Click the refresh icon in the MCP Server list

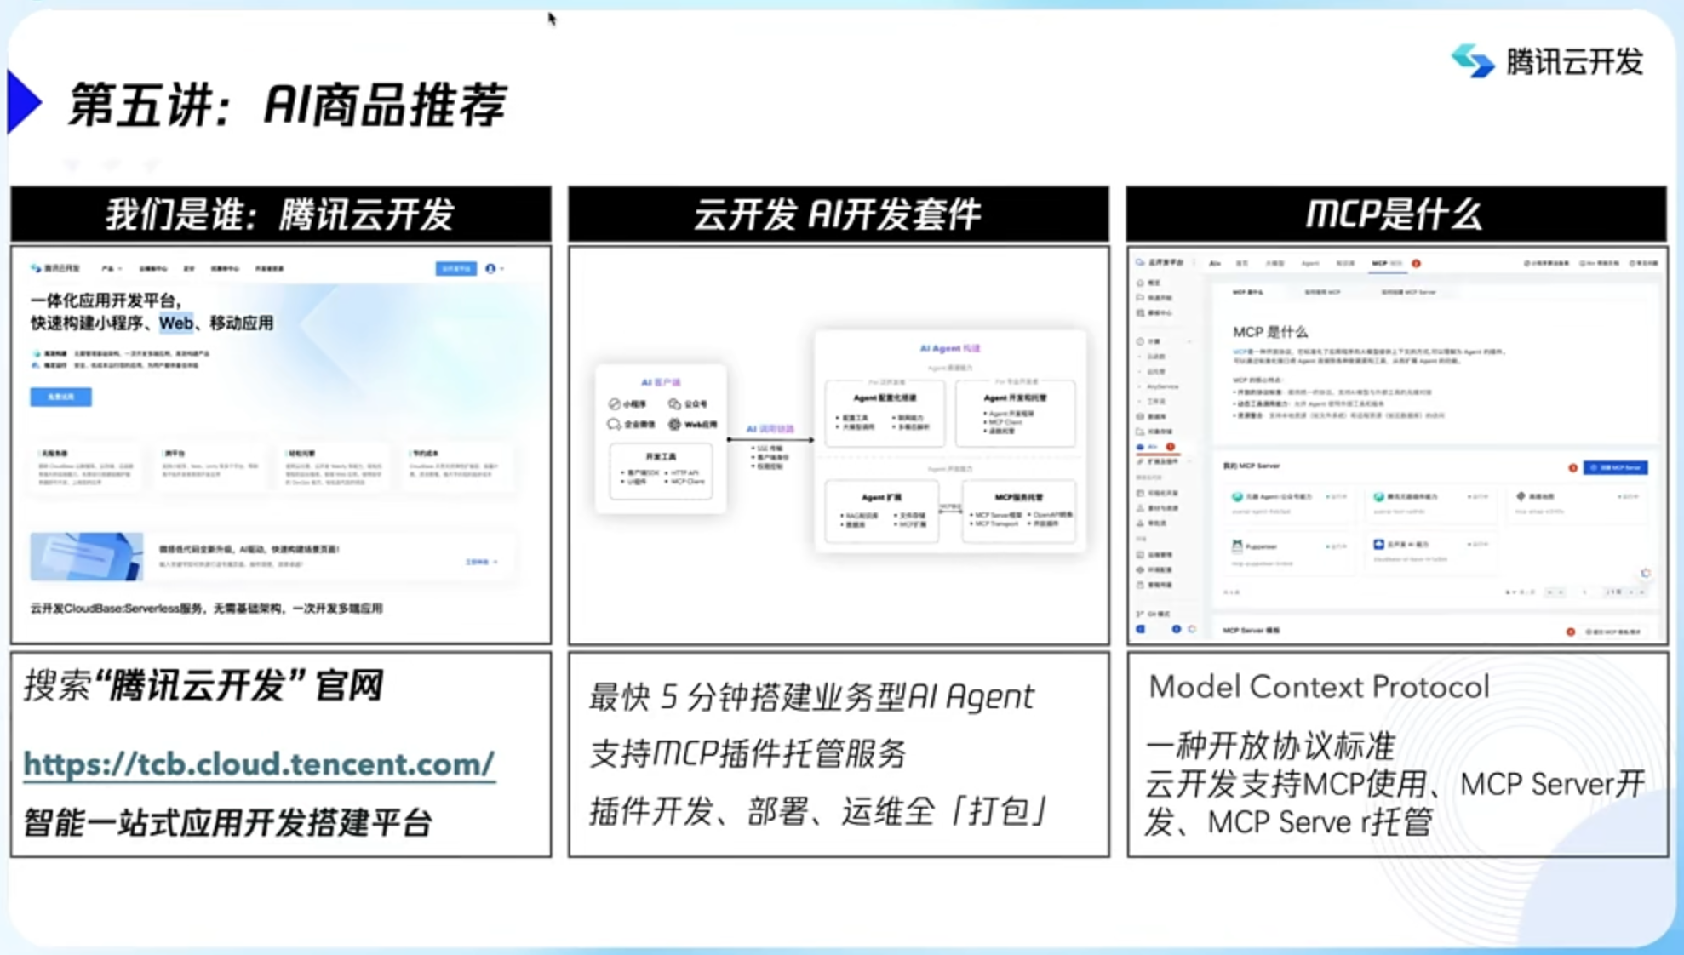point(1647,571)
